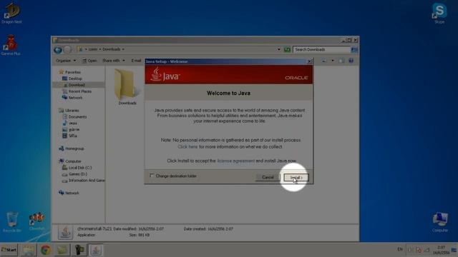Select the Downloads folder thumbnail
Screen dimensions: 458x257
coord(127,86)
